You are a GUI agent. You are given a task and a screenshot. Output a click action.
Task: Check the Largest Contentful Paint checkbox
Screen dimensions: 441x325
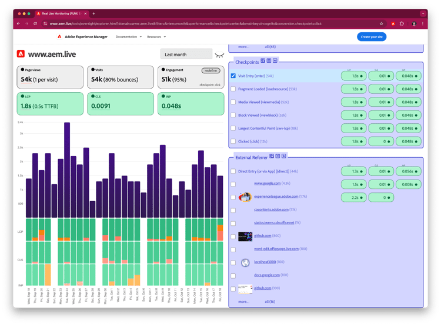click(x=233, y=128)
